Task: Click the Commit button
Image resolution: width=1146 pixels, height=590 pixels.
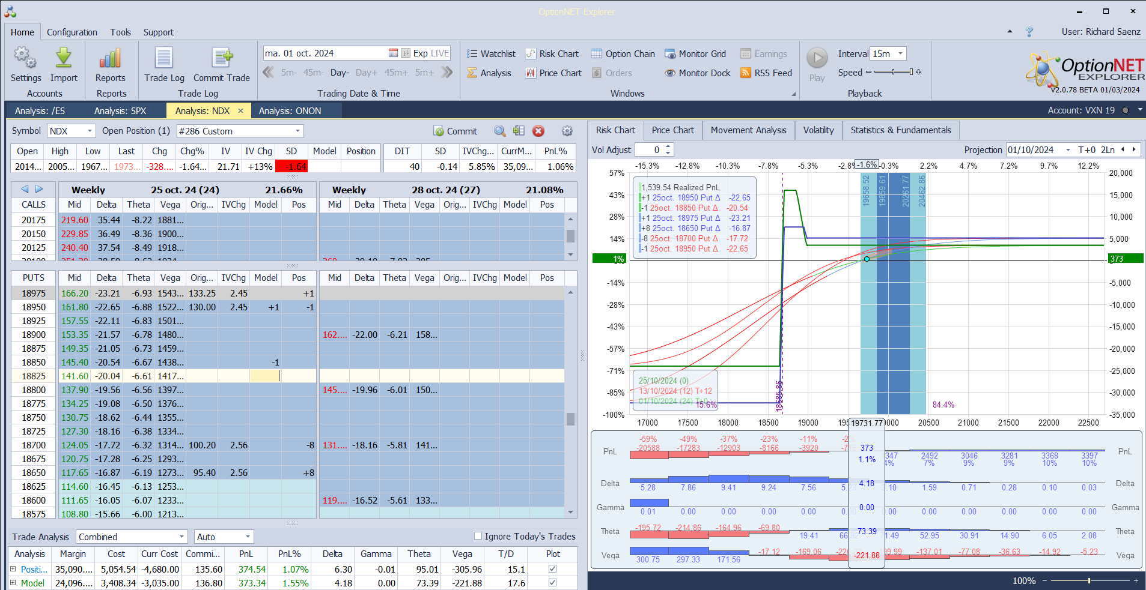Action: (456, 131)
